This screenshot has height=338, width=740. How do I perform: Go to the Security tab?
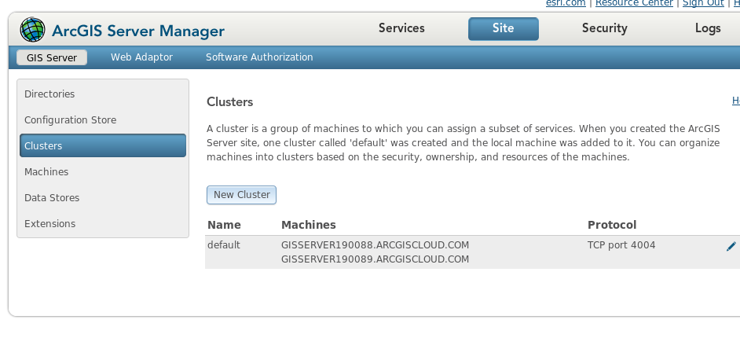[605, 28]
